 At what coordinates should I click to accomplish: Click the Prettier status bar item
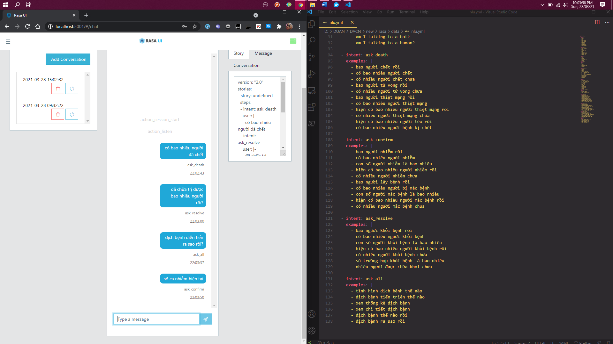point(583,343)
